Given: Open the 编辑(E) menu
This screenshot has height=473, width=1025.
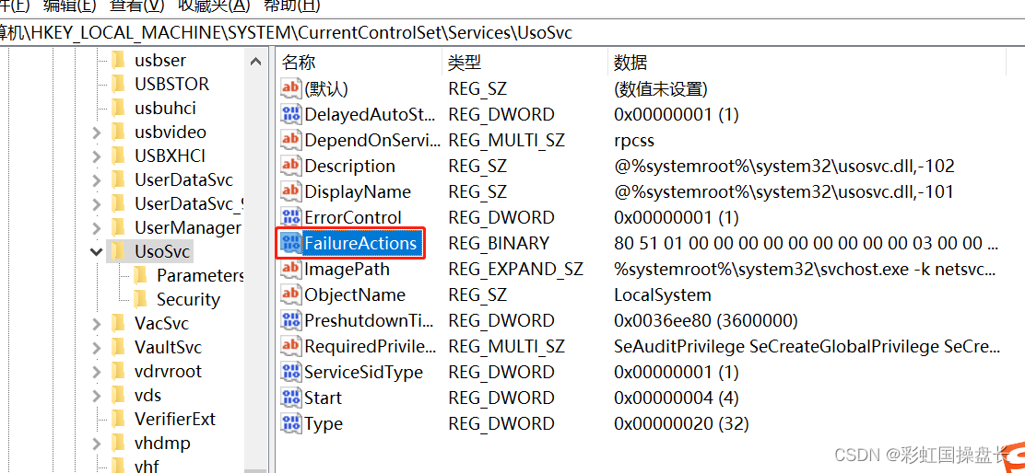Looking at the screenshot, I should [x=70, y=6].
